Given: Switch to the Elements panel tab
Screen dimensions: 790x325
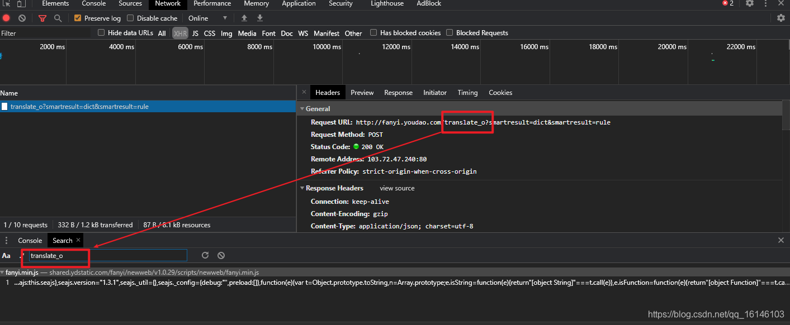Looking at the screenshot, I should [55, 3].
